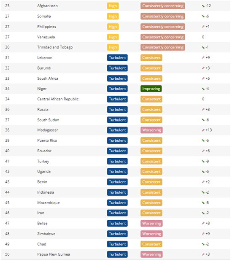Select the South Sudan country name
232x262 pixels.
click(48, 120)
